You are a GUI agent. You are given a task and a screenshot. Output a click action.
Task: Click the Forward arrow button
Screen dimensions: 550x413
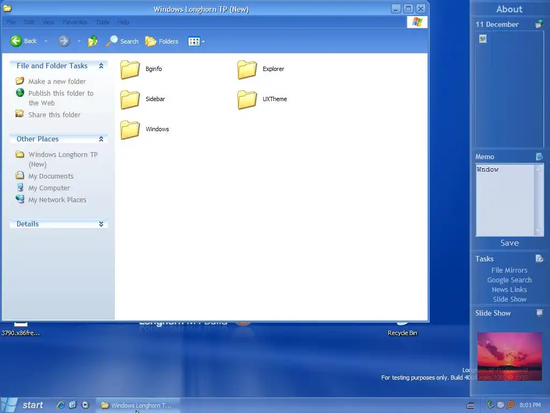[x=63, y=41]
